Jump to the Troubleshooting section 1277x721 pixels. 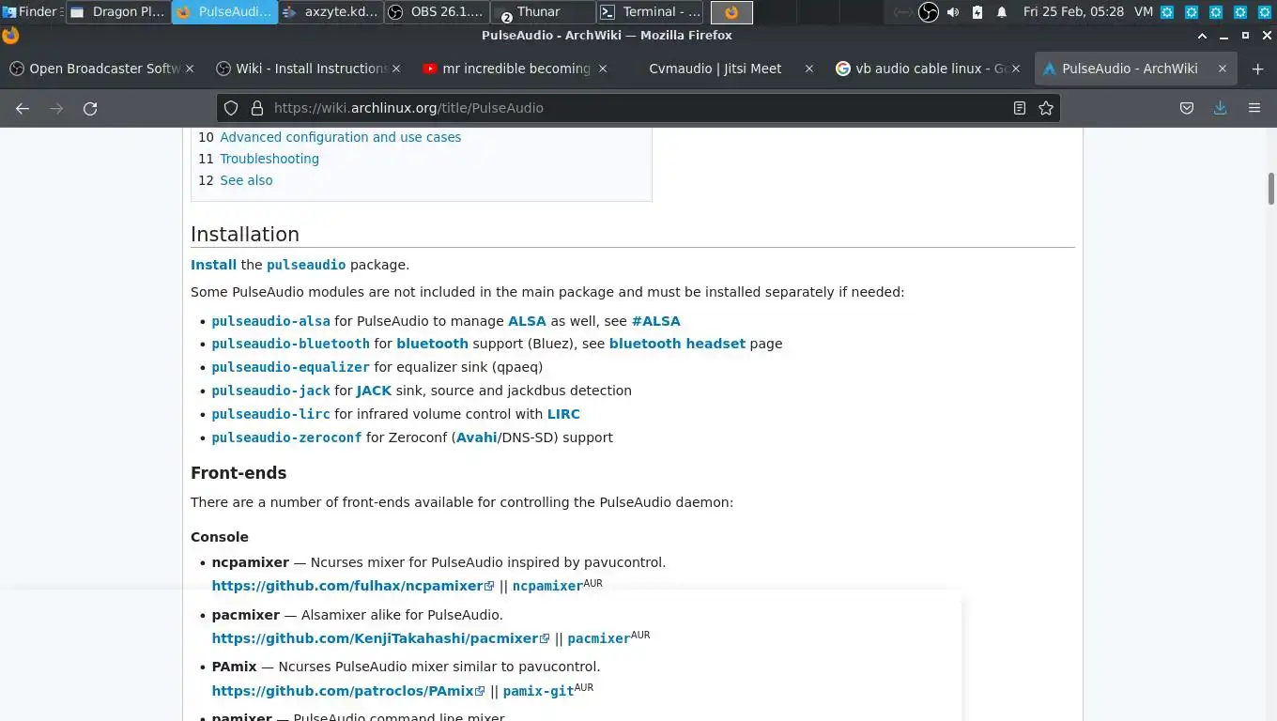coord(269,159)
